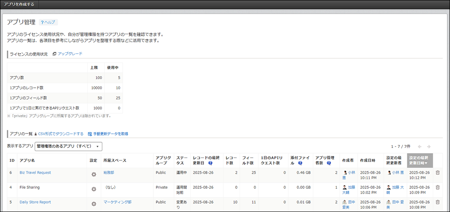
Task: Go to previous page of app list
Action: 419,147
